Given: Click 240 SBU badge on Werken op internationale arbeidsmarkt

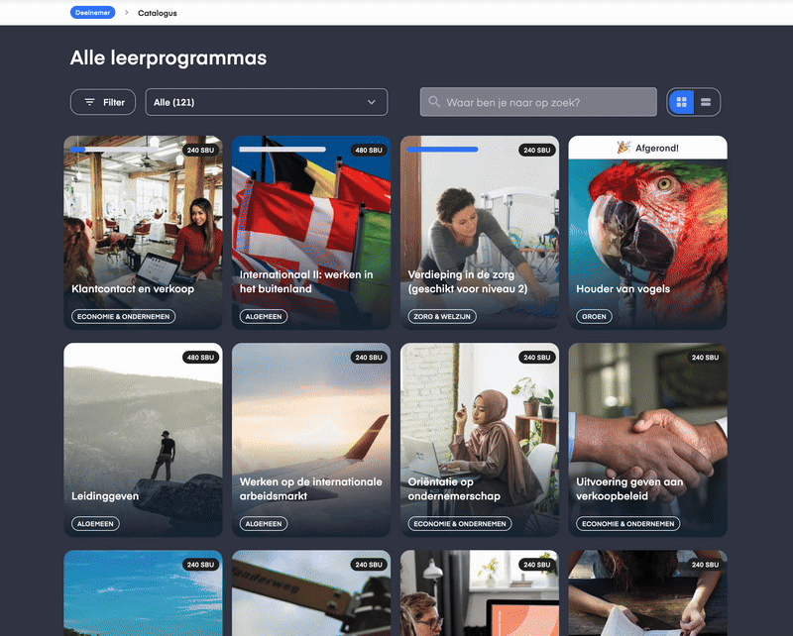Looking at the screenshot, I should point(369,358).
